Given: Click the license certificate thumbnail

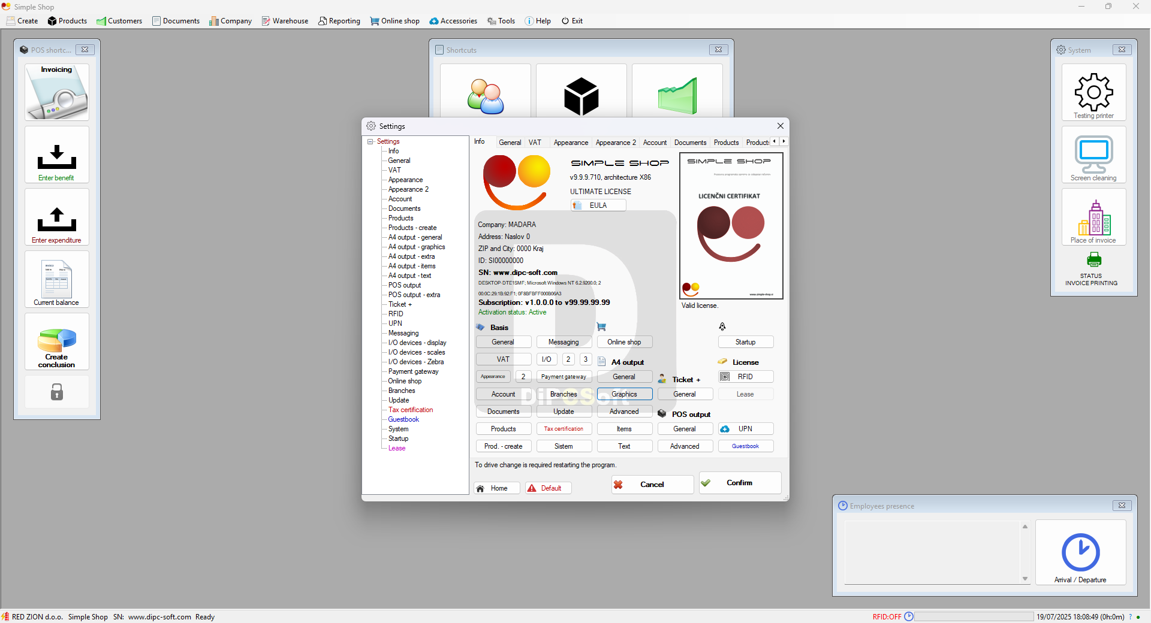Looking at the screenshot, I should [x=731, y=226].
